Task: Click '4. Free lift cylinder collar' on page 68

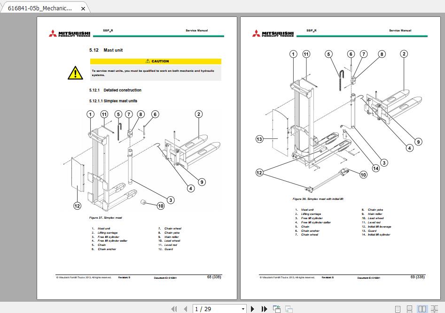Action: coord(109,241)
